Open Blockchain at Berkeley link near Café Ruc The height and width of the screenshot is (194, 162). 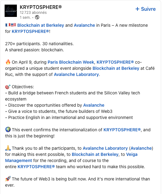coord(116,68)
